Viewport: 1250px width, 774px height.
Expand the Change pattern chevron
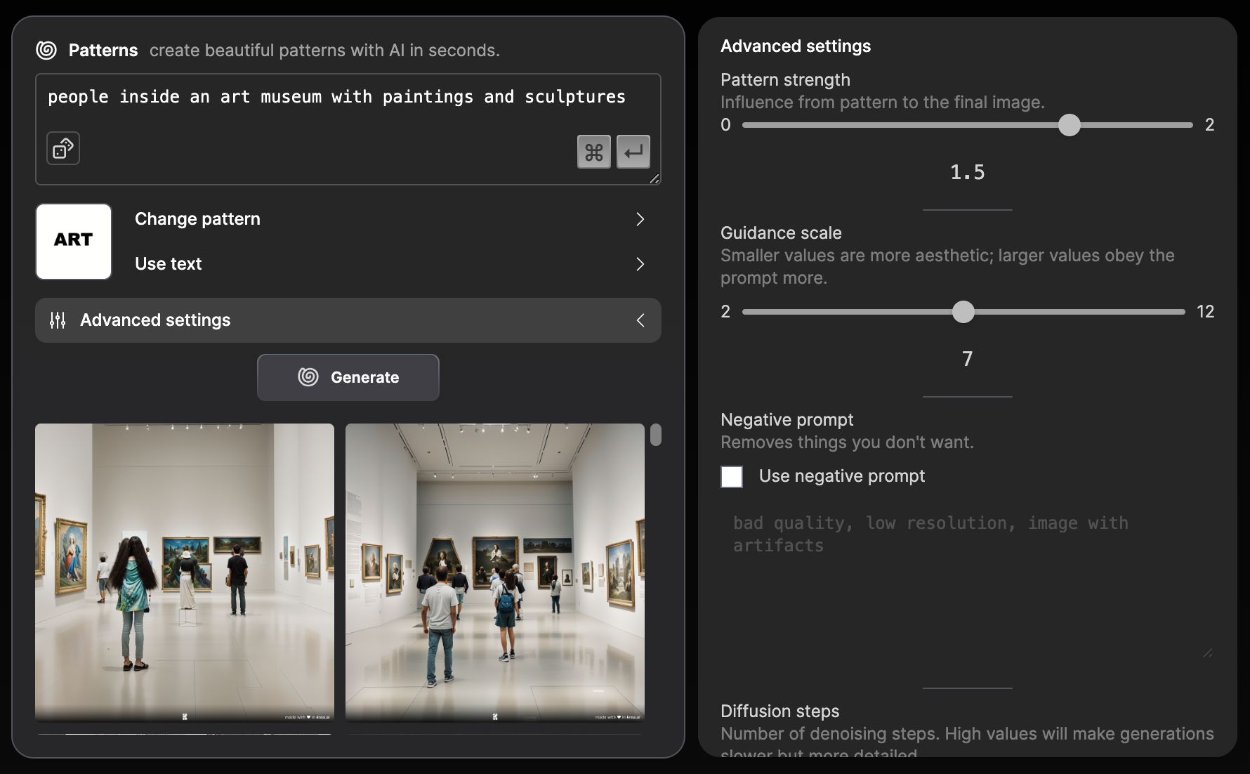640,219
